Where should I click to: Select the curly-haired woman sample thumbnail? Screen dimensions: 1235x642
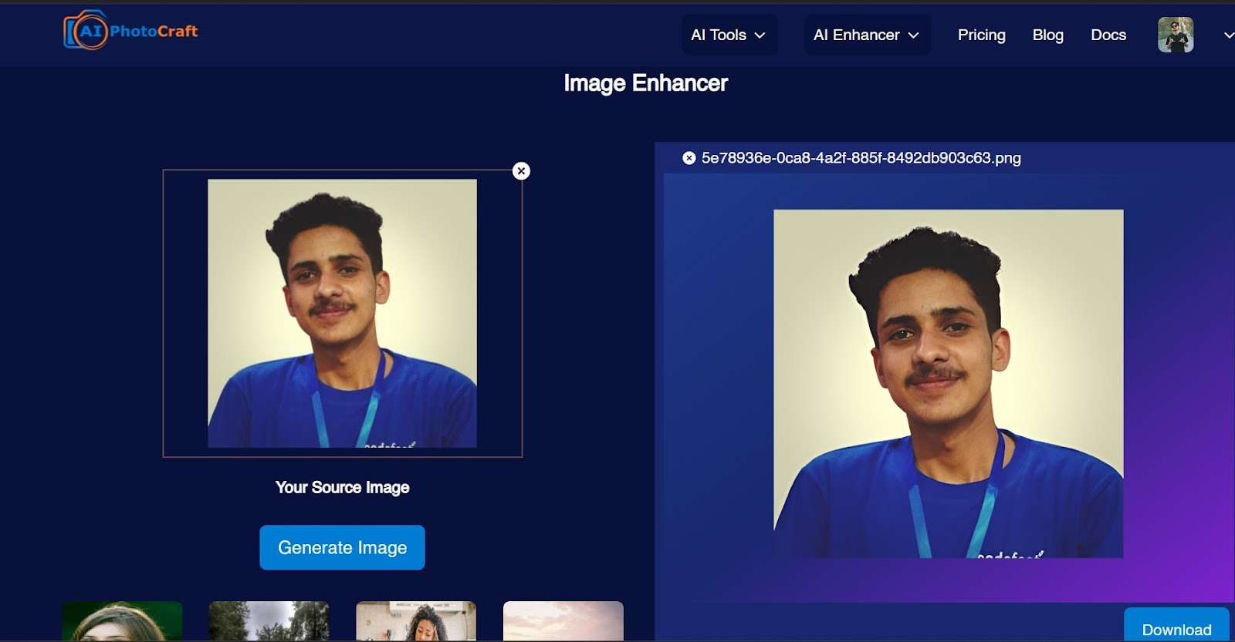tap(416, 621)
